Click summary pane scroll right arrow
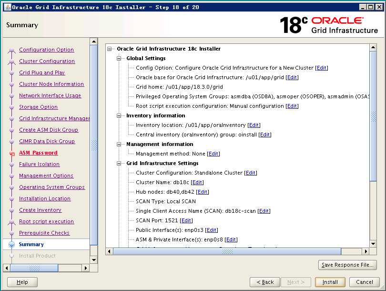 coord(366,251)
